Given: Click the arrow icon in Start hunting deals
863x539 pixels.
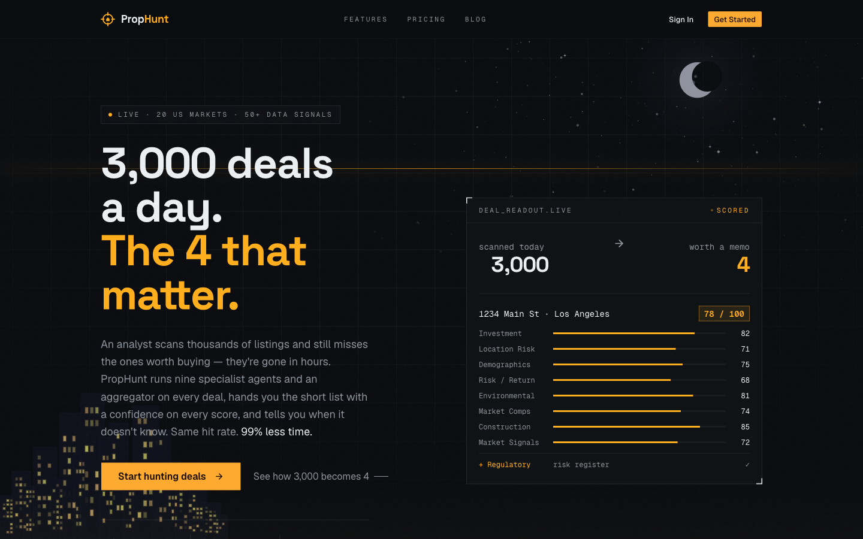Looking at the screenshot, I should (x=219, y=477).
